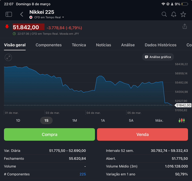Open search with the magnifier icon

point(164,14)
